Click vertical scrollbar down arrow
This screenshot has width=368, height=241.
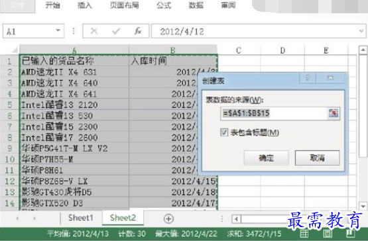[x=363, y=207]
